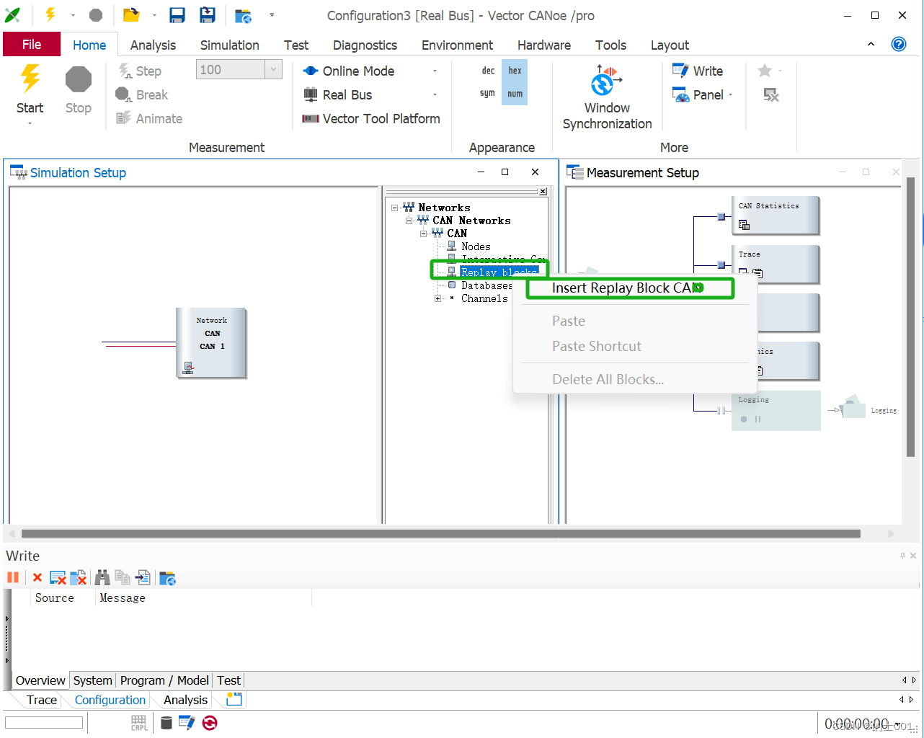Click the vertical scrollbar beside Measurement Setup
924x738 pixels.
[x=910, y=317]
